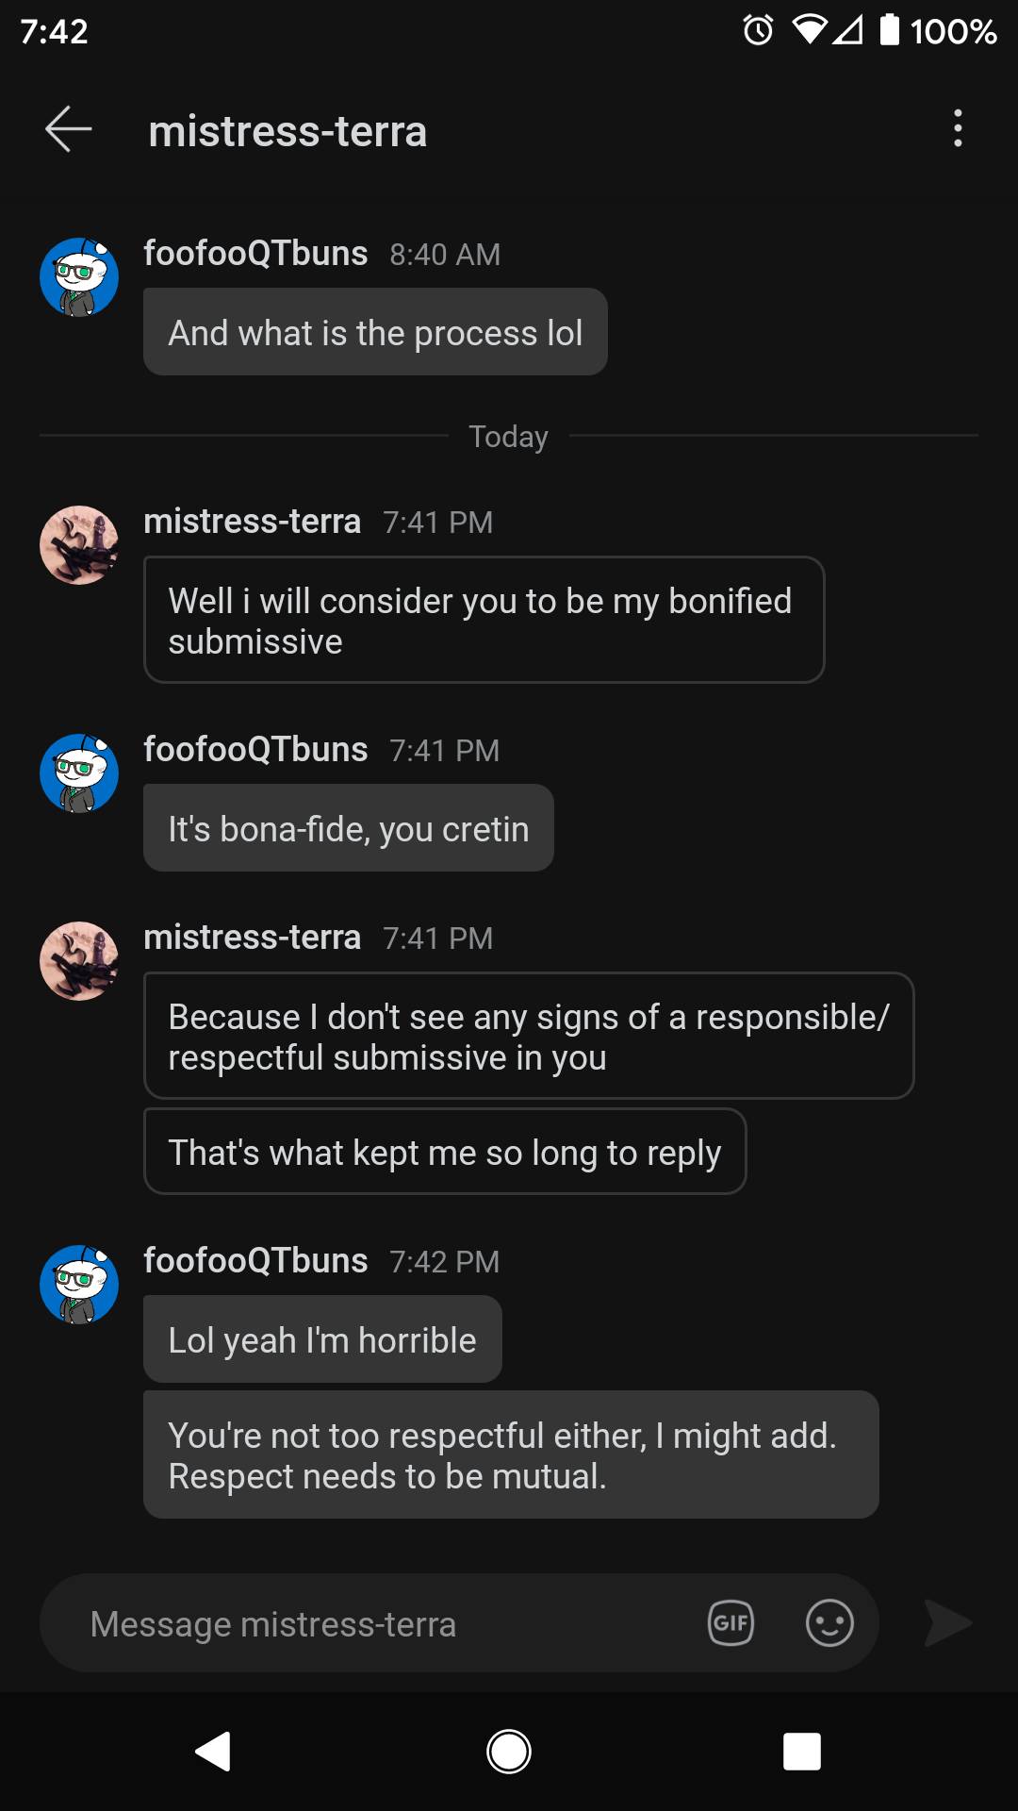Tap the 'Respect needs to be mutual' message
1018x1811 pixels.
coord(510,1454)
